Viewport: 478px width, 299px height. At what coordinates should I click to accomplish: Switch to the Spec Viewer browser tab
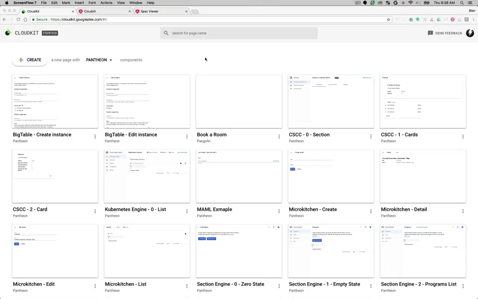[x=161, y=11]
